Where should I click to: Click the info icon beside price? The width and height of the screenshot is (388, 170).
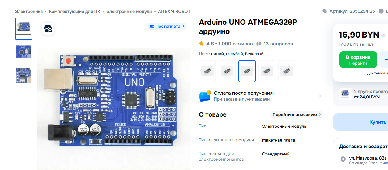[383, 35]
